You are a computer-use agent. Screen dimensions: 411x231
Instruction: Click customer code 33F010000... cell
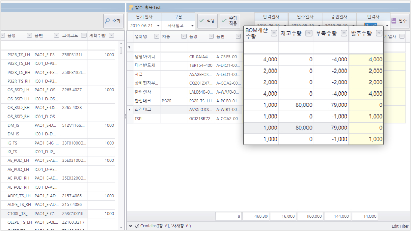74,143
